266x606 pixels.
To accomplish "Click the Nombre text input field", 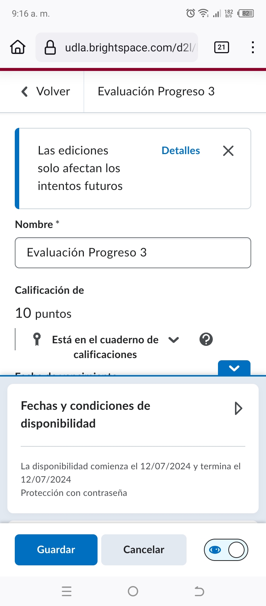I will tap(133, 253).
